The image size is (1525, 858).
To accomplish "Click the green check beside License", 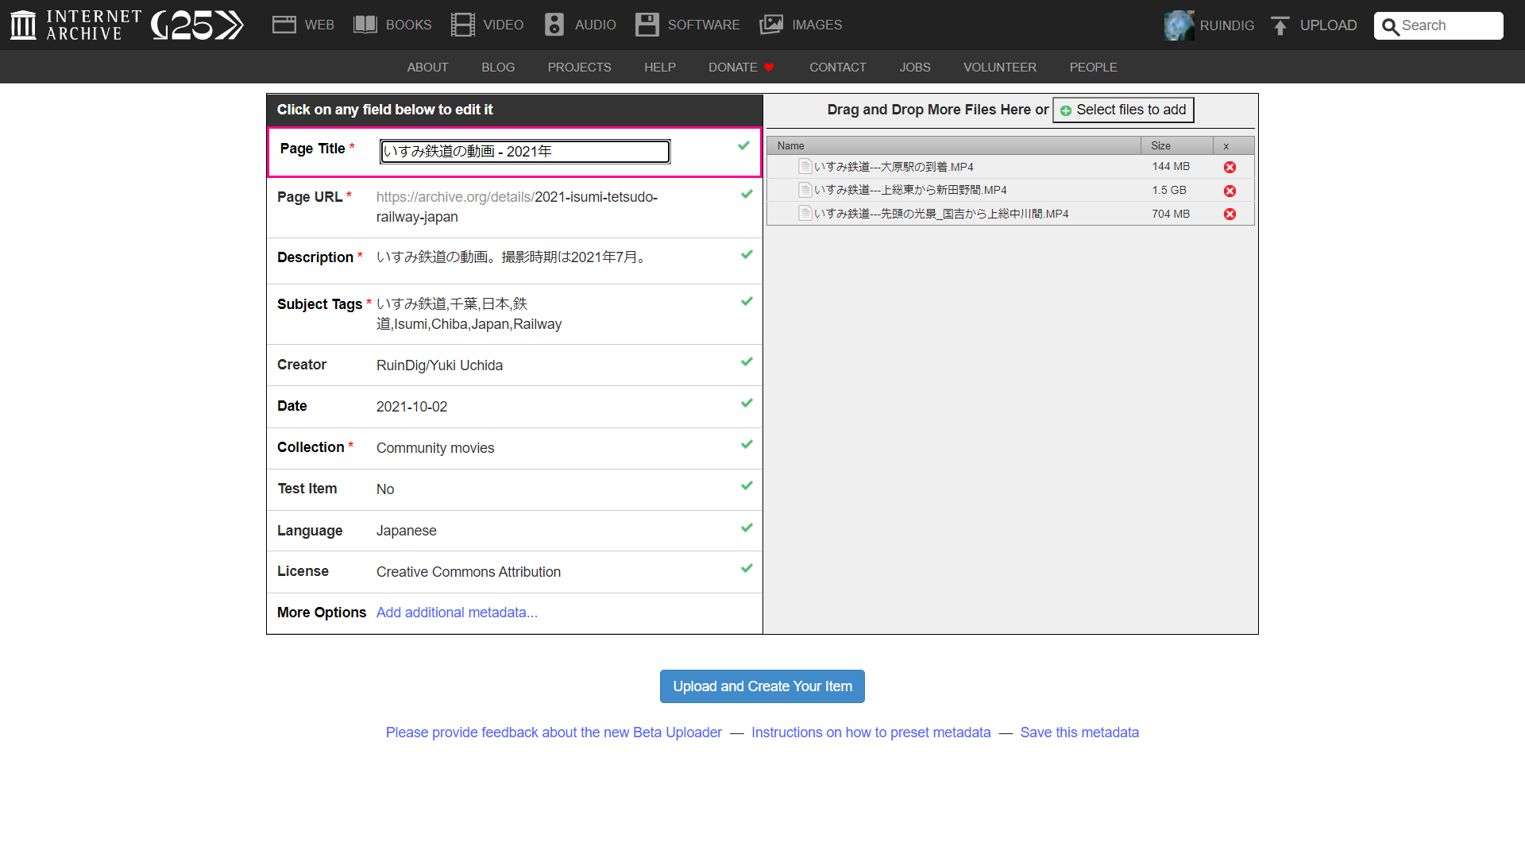I will click(747, 568).
